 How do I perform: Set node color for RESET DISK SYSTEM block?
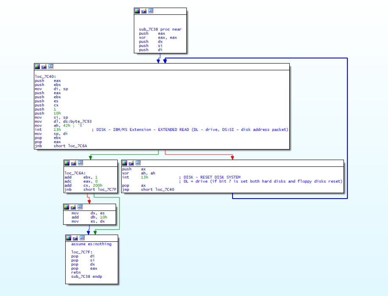click(125, 163)
